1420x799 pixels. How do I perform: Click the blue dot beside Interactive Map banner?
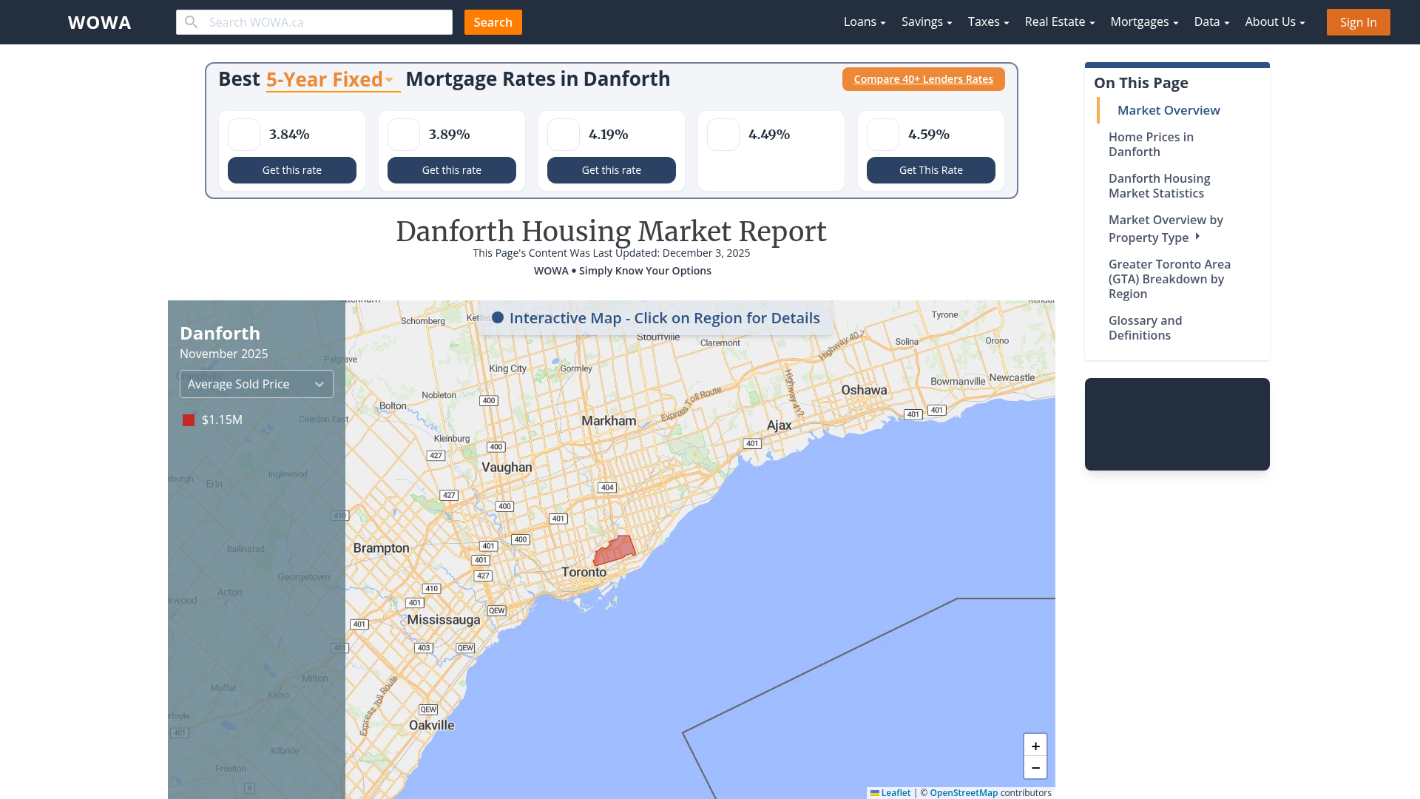[x=498, y=317]
